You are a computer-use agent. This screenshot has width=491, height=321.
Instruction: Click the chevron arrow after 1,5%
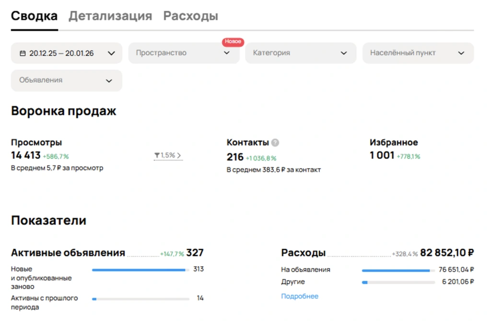point(179,155)
